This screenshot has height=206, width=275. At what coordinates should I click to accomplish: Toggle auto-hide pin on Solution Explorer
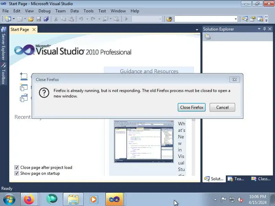tap(264, 29)
